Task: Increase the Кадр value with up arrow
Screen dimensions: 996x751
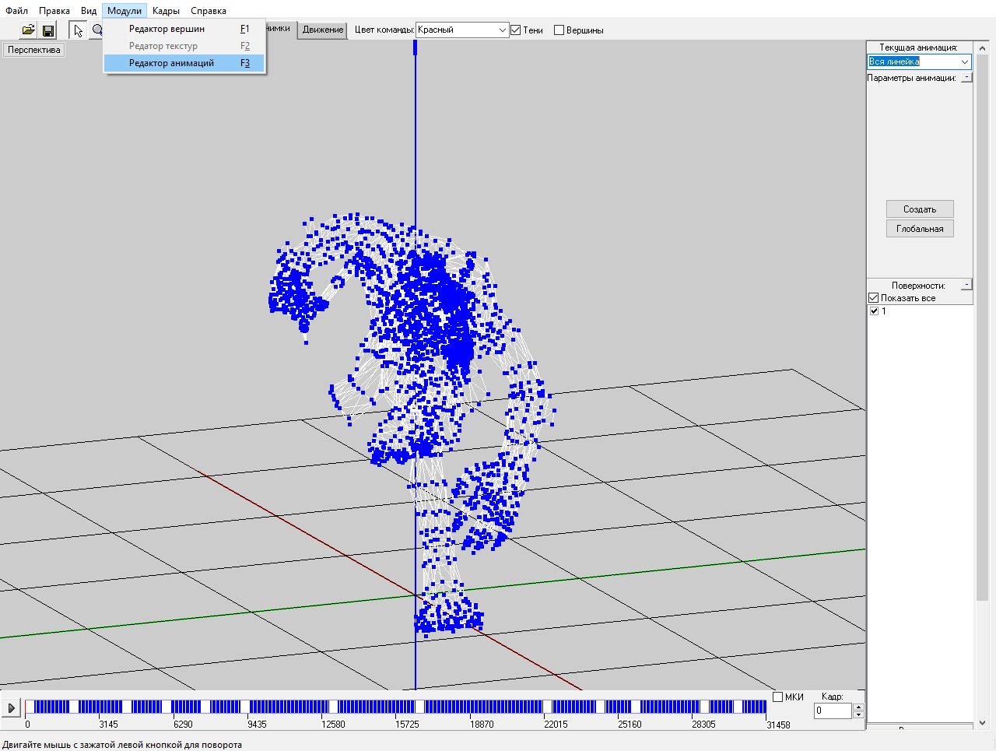Action: tap(858, 707)
